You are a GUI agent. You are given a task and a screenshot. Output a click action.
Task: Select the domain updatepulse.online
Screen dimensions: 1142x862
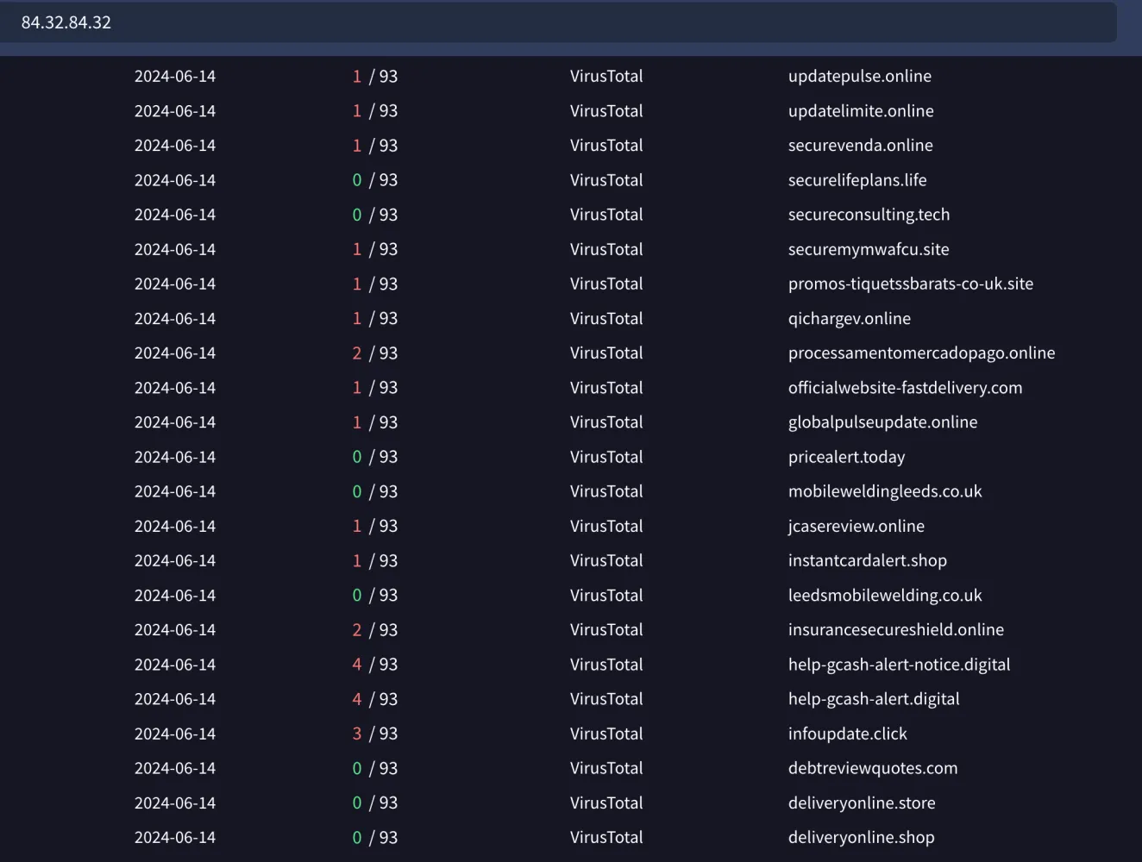tap(860, 76)
